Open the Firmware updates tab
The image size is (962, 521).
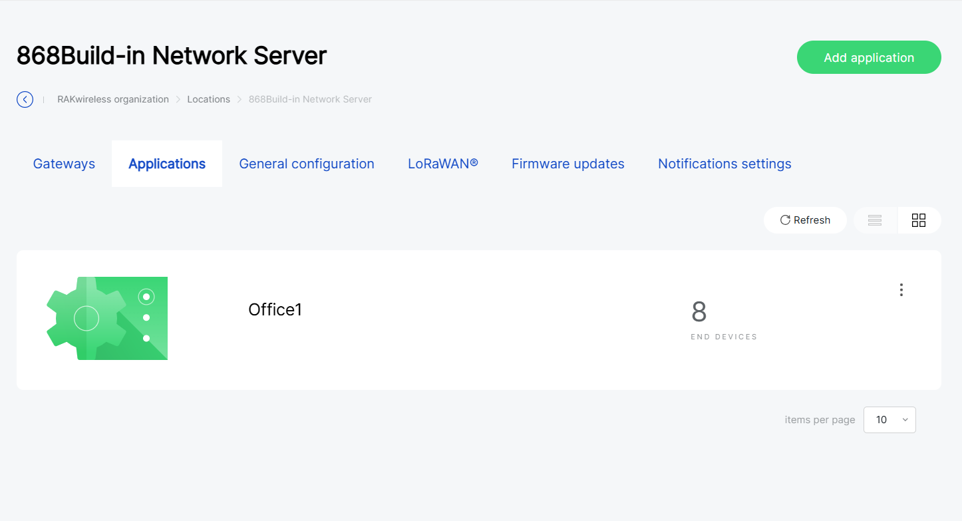(567, 163)
